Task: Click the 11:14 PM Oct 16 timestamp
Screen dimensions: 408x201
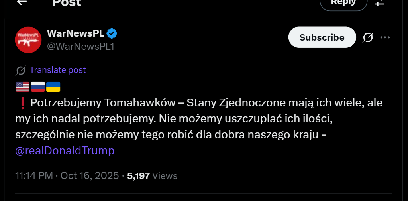Action: [67, 176]
